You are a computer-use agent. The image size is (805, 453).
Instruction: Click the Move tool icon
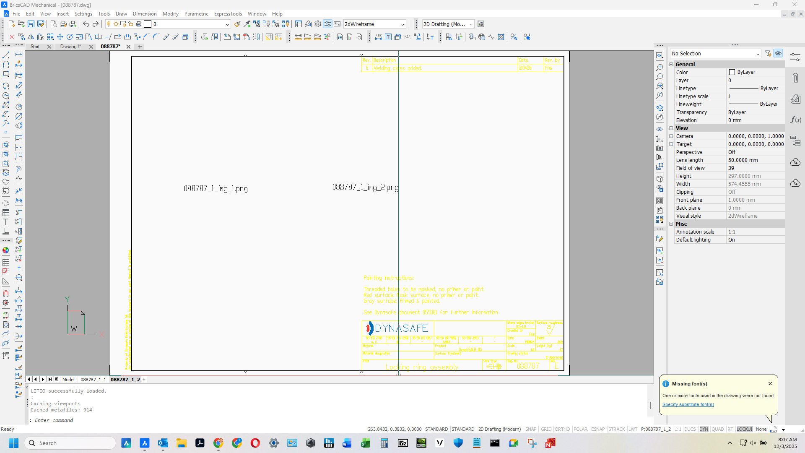pyautogui.click(x=60, y=37)
